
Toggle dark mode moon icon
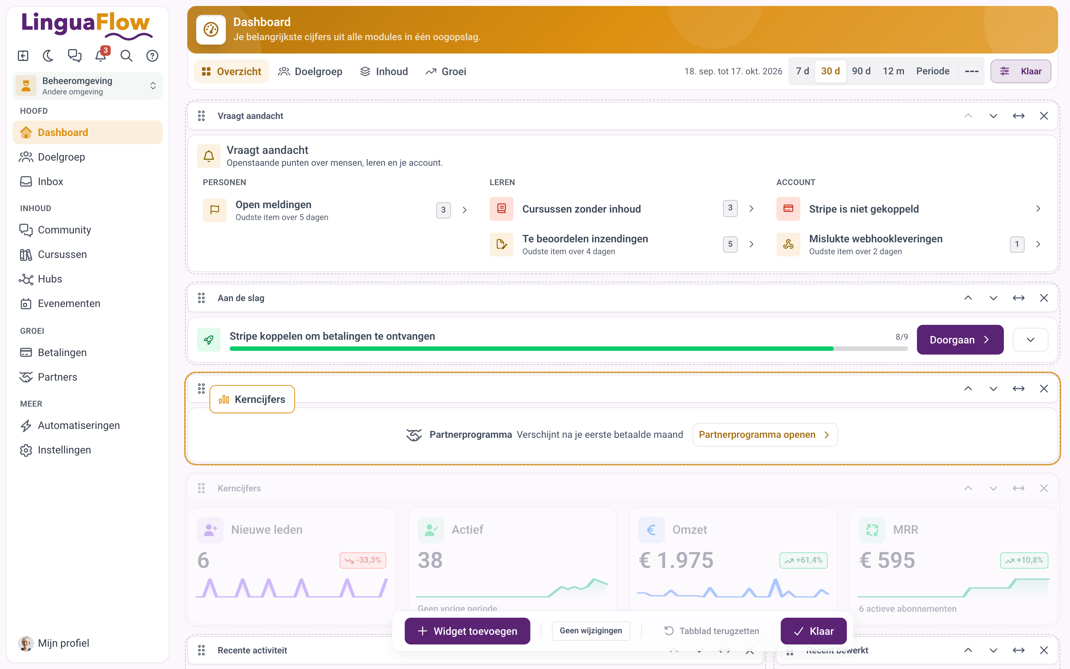click(49, 56)
